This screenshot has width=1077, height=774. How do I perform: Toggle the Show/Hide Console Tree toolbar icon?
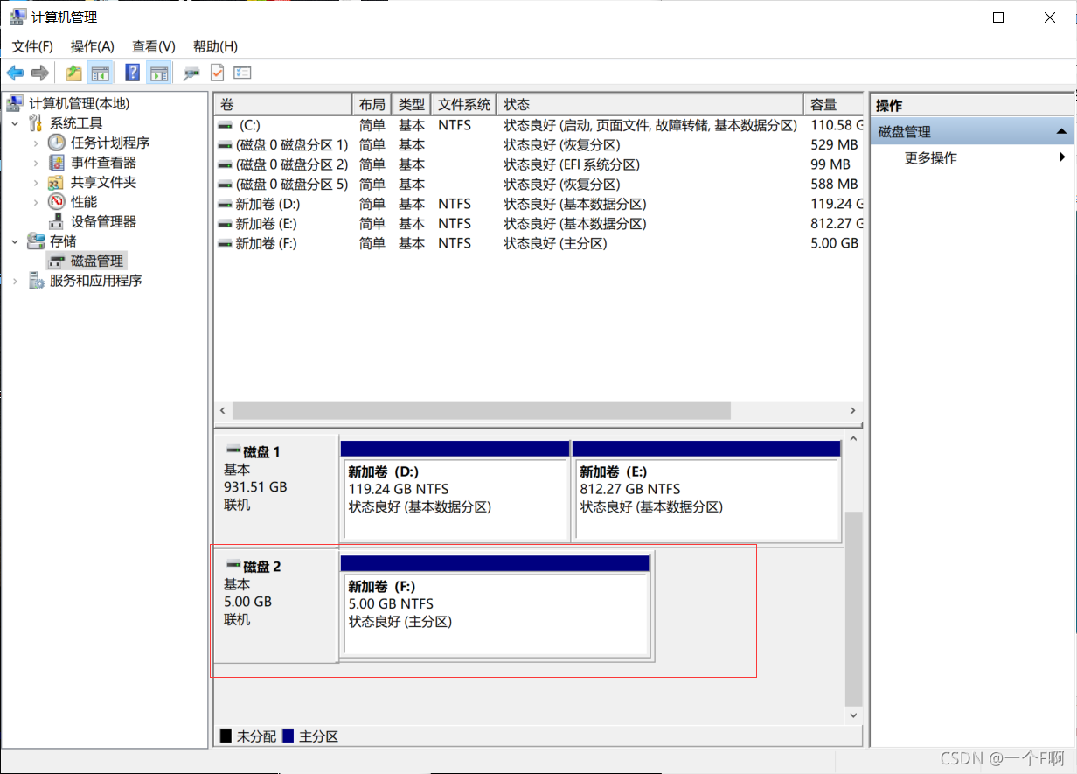pos(101,73)
